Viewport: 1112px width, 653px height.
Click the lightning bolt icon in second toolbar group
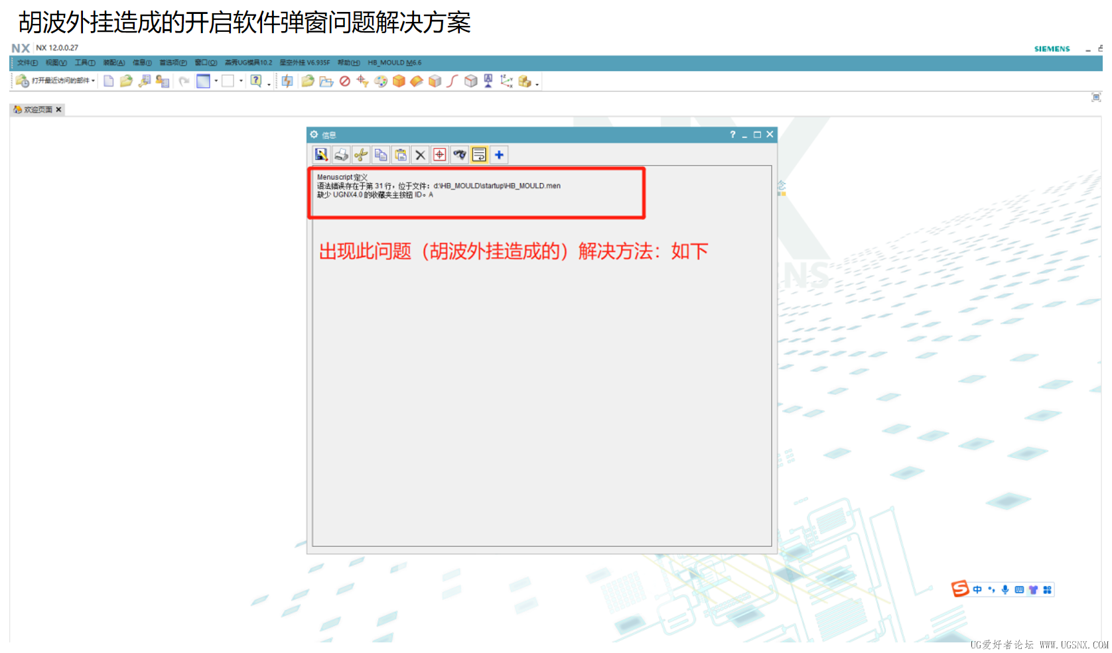tap(287, 81)
